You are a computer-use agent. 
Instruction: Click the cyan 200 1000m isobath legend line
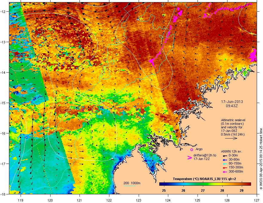(130, 186)
